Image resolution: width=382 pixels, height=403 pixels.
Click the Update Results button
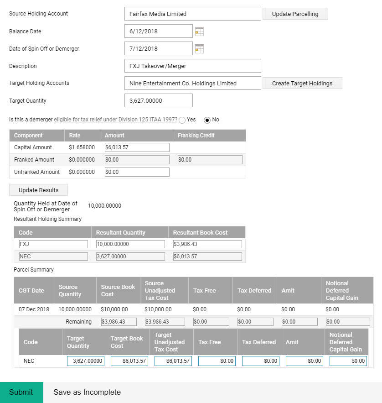pos(38,190)
